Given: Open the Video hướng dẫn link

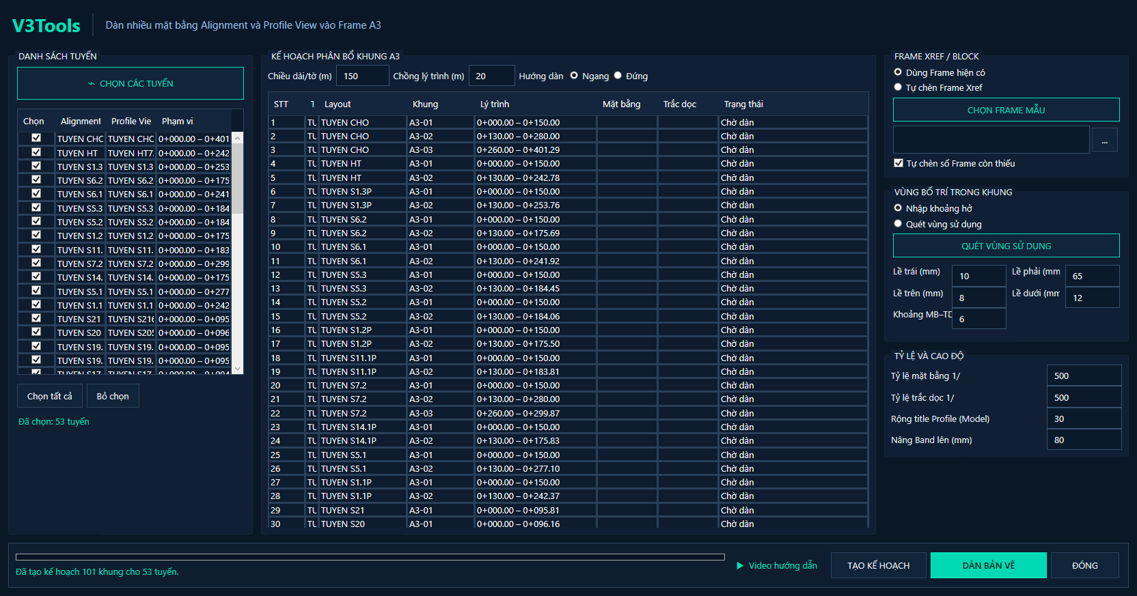Looking at the screenshot, I should click(x=783, y=565).
